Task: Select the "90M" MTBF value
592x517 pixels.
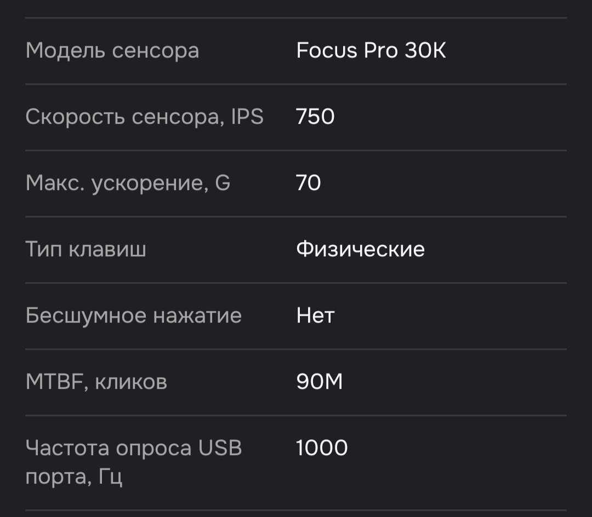Action: pos(320,382)
